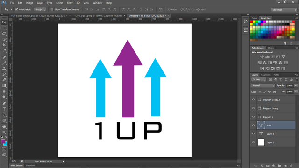
Task: Switch to the Styles tab
Action: tap(271, 48)
